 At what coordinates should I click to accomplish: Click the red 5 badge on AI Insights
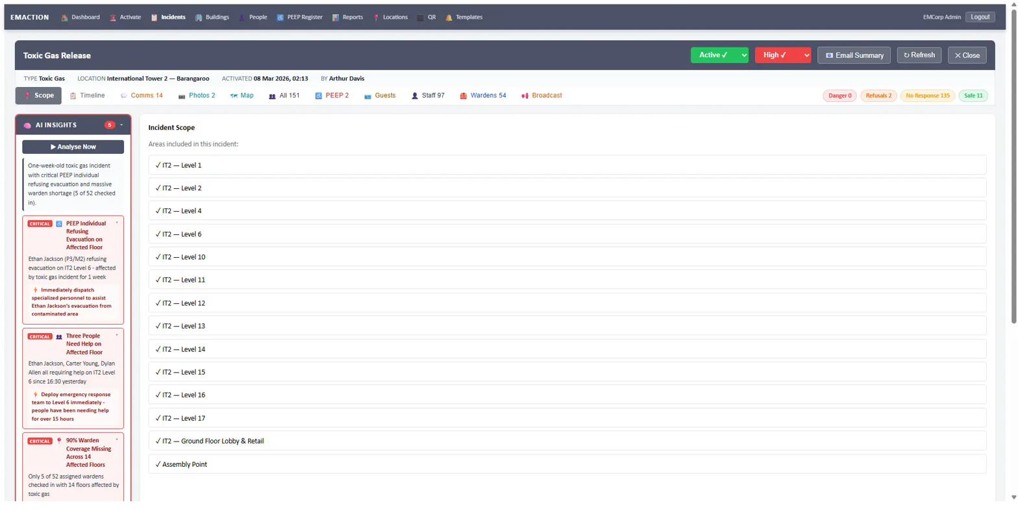pos(110,125)
